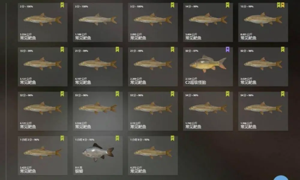Click the orange star bookmark on 8.001公斤 fish
Image resolution: width=300 pixels, height=180 pixels.
(283, 5)
